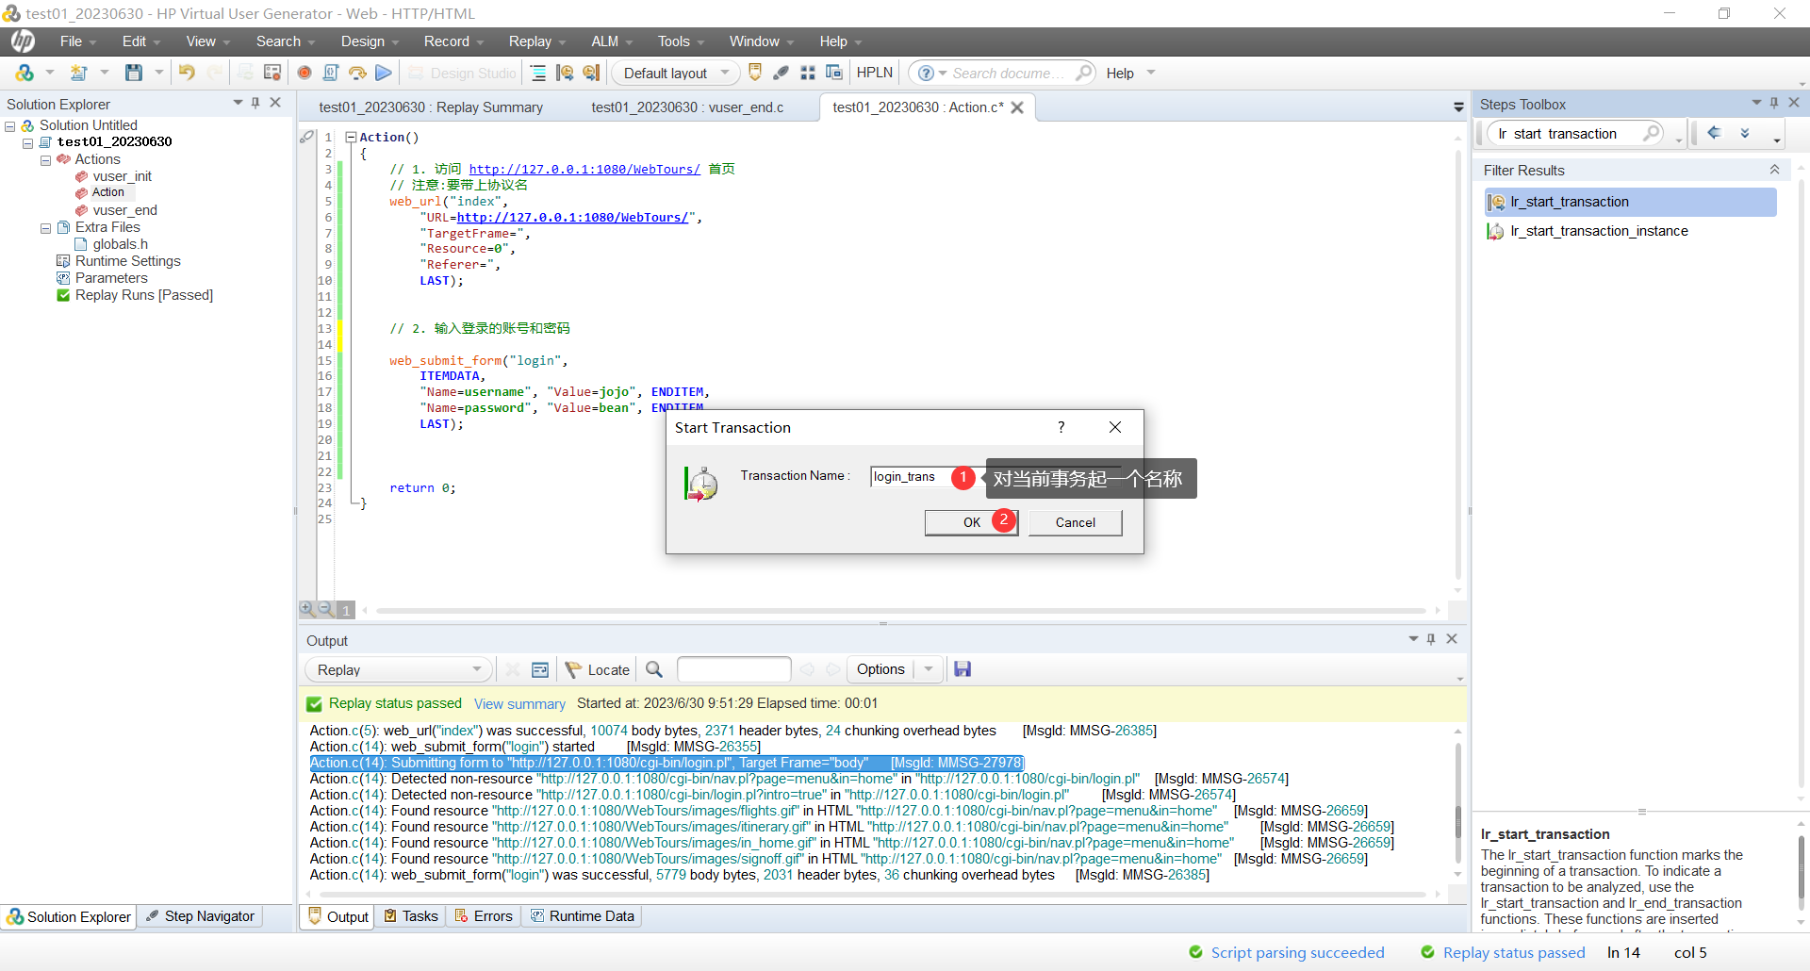Image resolution: width=1810 pixels, height=971 pixels.
Task: Click the question mark in Start Transaction dialog
Action: tap(1061, 427)
